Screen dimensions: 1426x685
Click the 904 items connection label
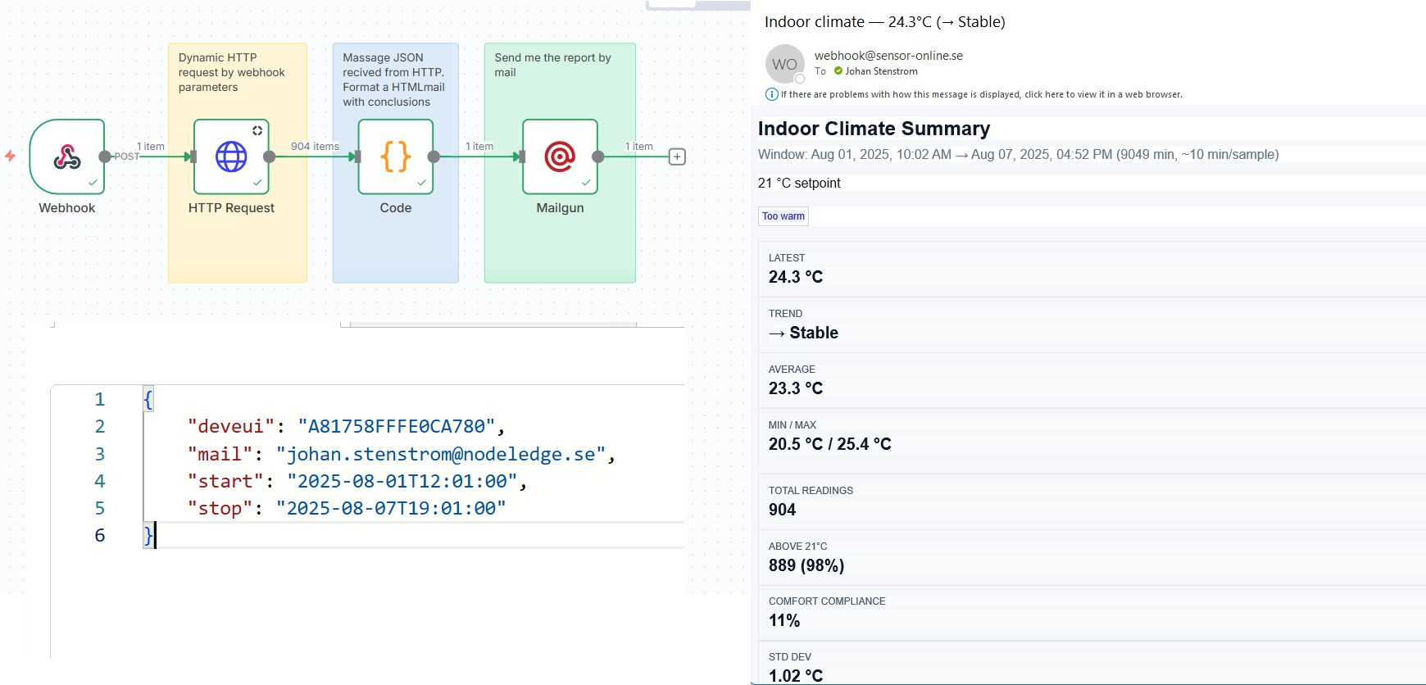315,147
